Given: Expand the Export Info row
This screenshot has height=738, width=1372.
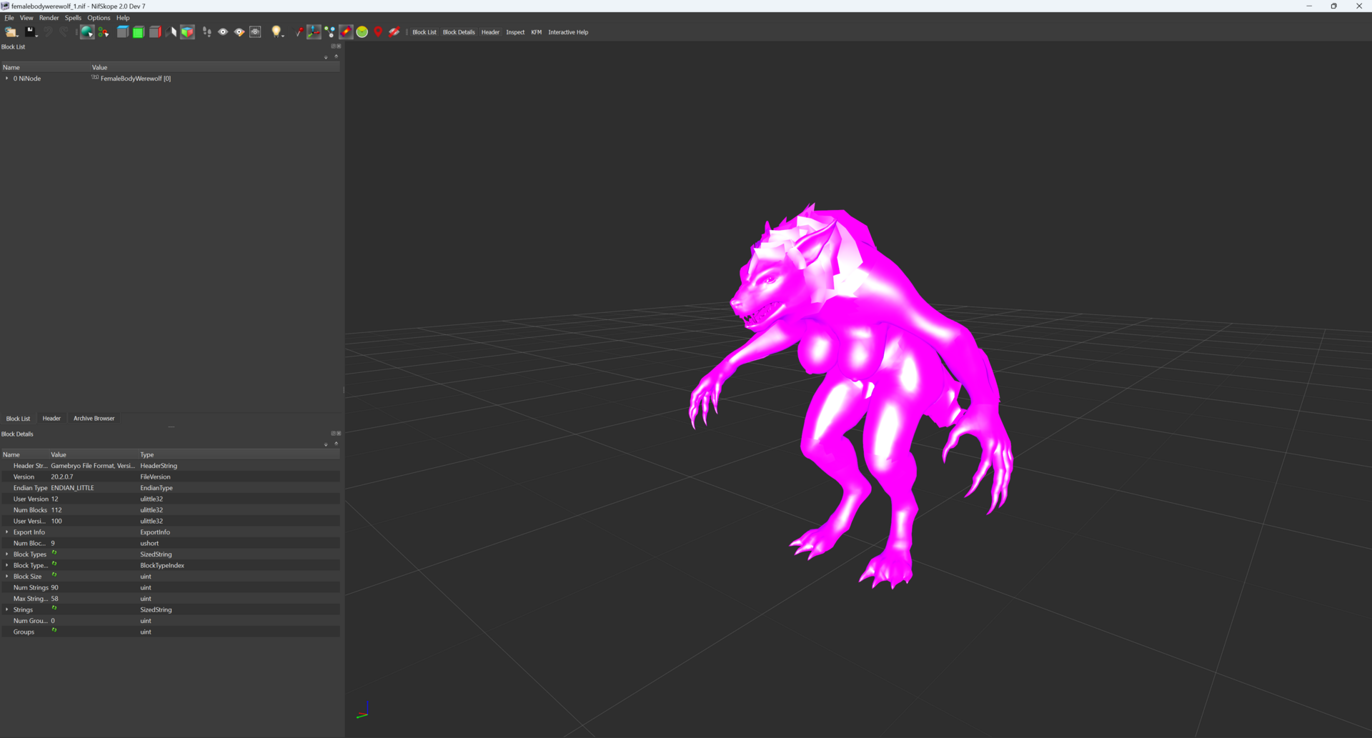Looking at the screenshot, I should point(7,532).
